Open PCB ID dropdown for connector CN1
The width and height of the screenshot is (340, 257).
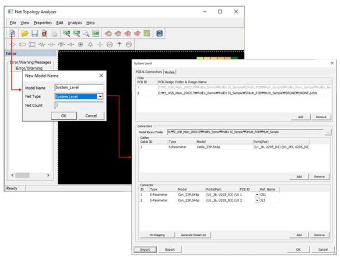tap(257, 195)
